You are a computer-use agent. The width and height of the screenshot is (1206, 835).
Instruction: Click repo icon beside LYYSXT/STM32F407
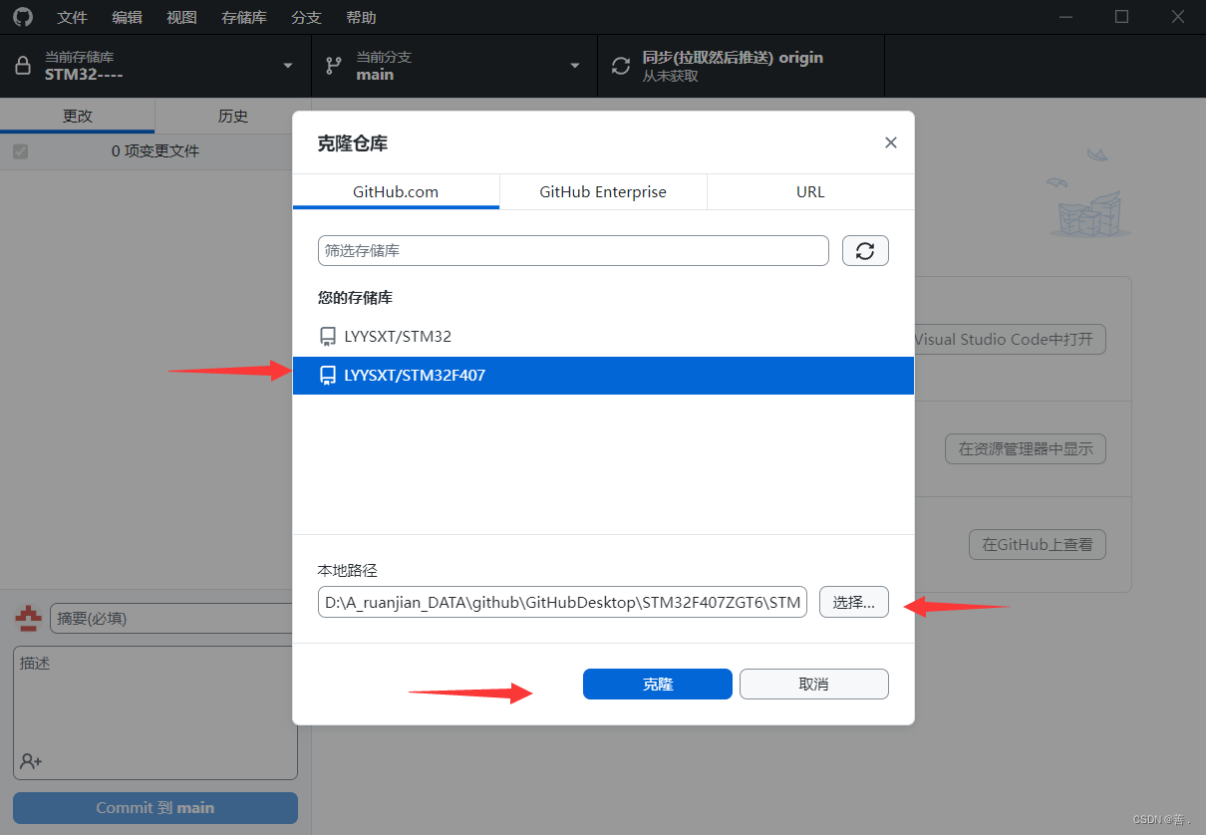pos(327,376)
